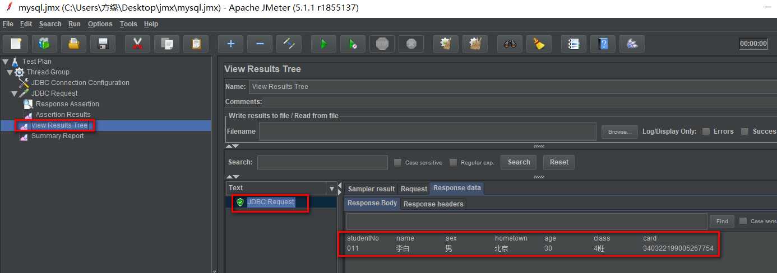Click the Paste clipboard icon
The image size is (777, 273).
click(x=196, y=44)
